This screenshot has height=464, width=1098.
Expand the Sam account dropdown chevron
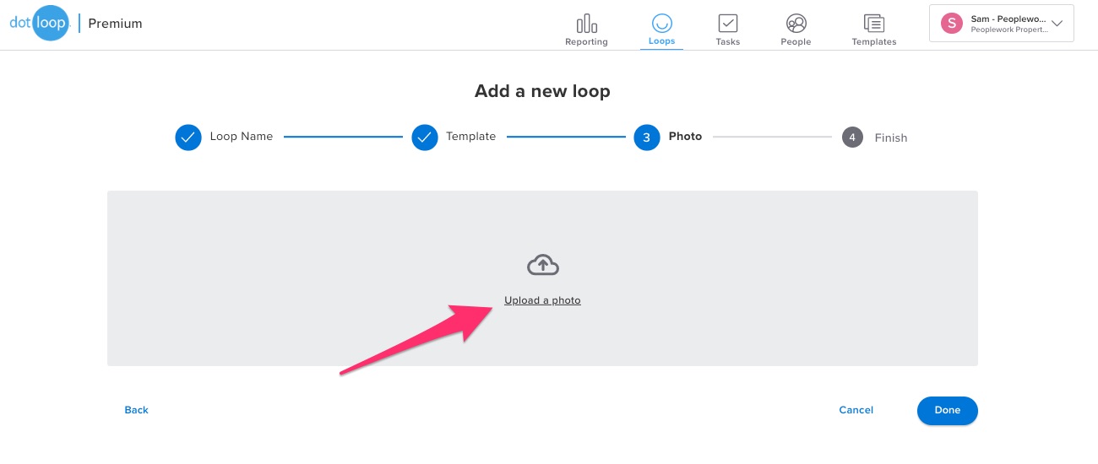click(x=1057, y=24)
